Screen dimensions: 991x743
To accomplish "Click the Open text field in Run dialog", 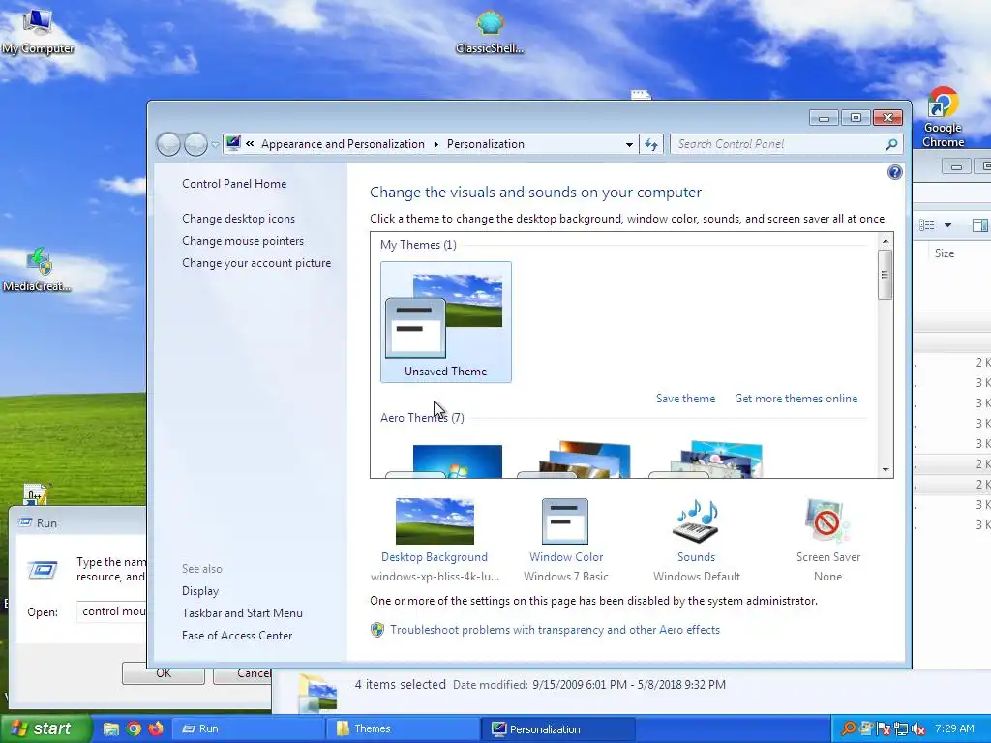I will click(111, 611).
